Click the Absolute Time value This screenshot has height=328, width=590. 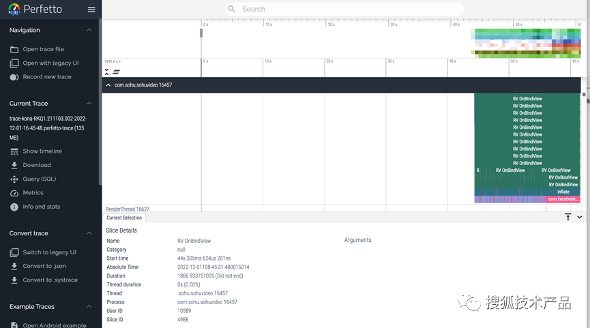213,267
